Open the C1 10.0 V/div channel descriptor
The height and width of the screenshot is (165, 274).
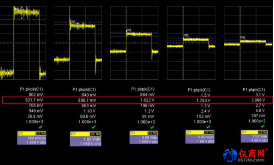pos(254,136)
